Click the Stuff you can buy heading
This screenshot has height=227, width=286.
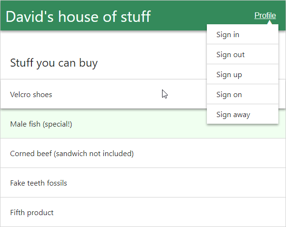[54, 63]
